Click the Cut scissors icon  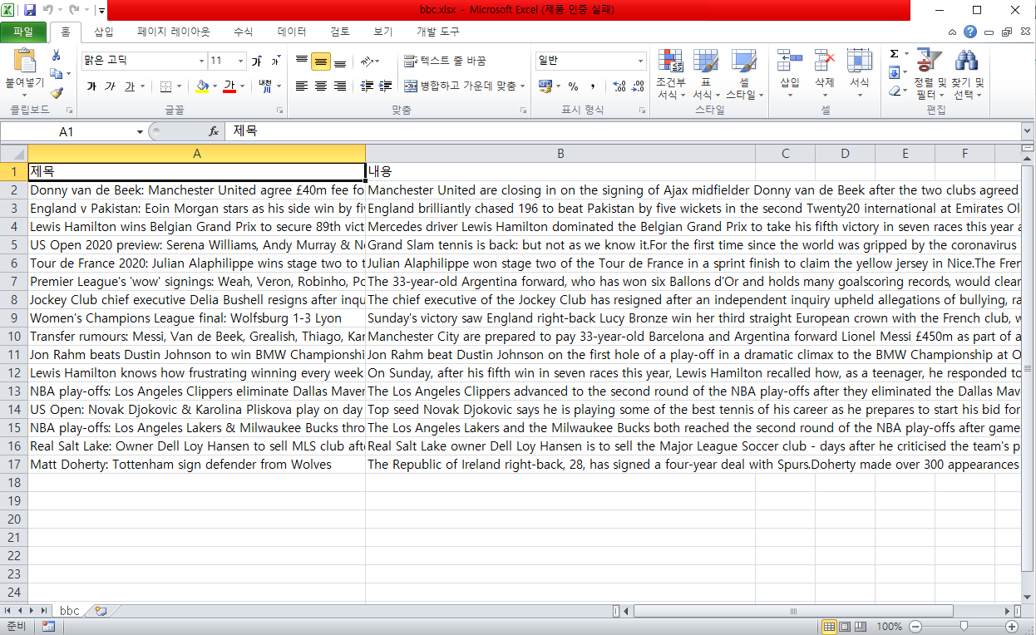(x=57, y=55)
